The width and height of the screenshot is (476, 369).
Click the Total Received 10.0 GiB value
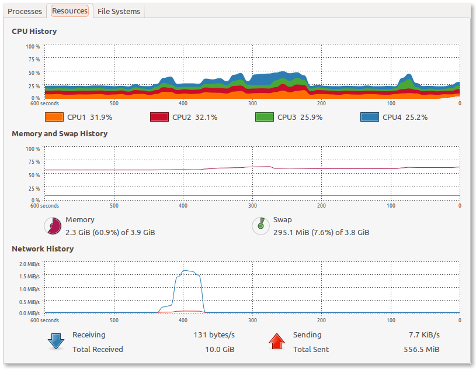pyautogui.click(x=220, y=350)
